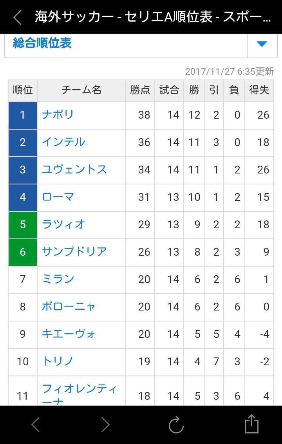The image size is (282, 444).
Task: Open the ミラン team link
Action: [58, 279]
